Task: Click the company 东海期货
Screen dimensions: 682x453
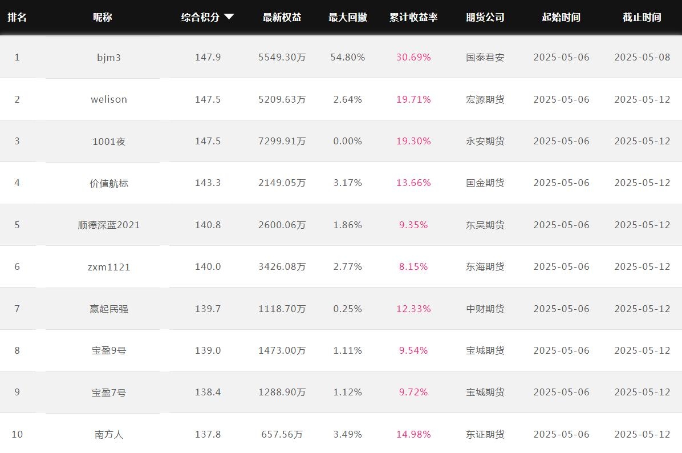Action: coord(485,267)
